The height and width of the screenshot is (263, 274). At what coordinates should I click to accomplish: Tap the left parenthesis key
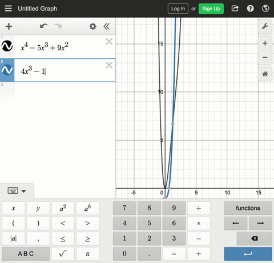pyautogui.click(x=13, y=224)
